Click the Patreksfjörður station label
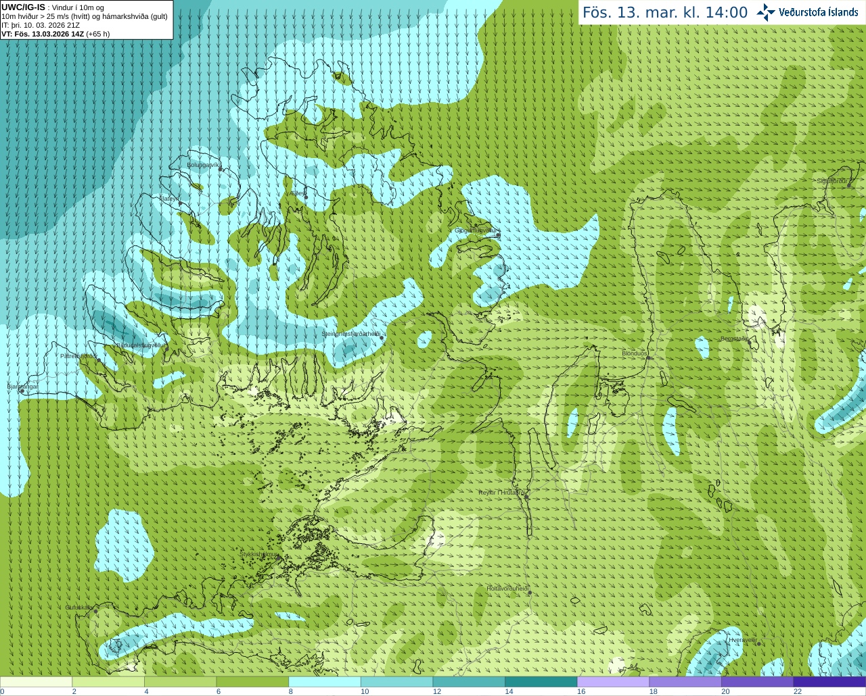Screen dimensions: 866x696 click(x=78, y=356)
